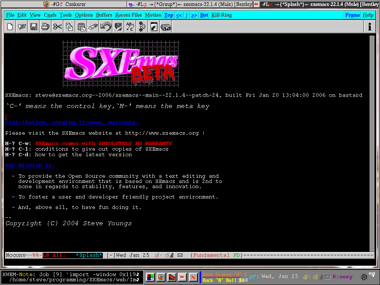Follow the 'Our Mission is:' link

pyautogui.click(x=30, y=166)
